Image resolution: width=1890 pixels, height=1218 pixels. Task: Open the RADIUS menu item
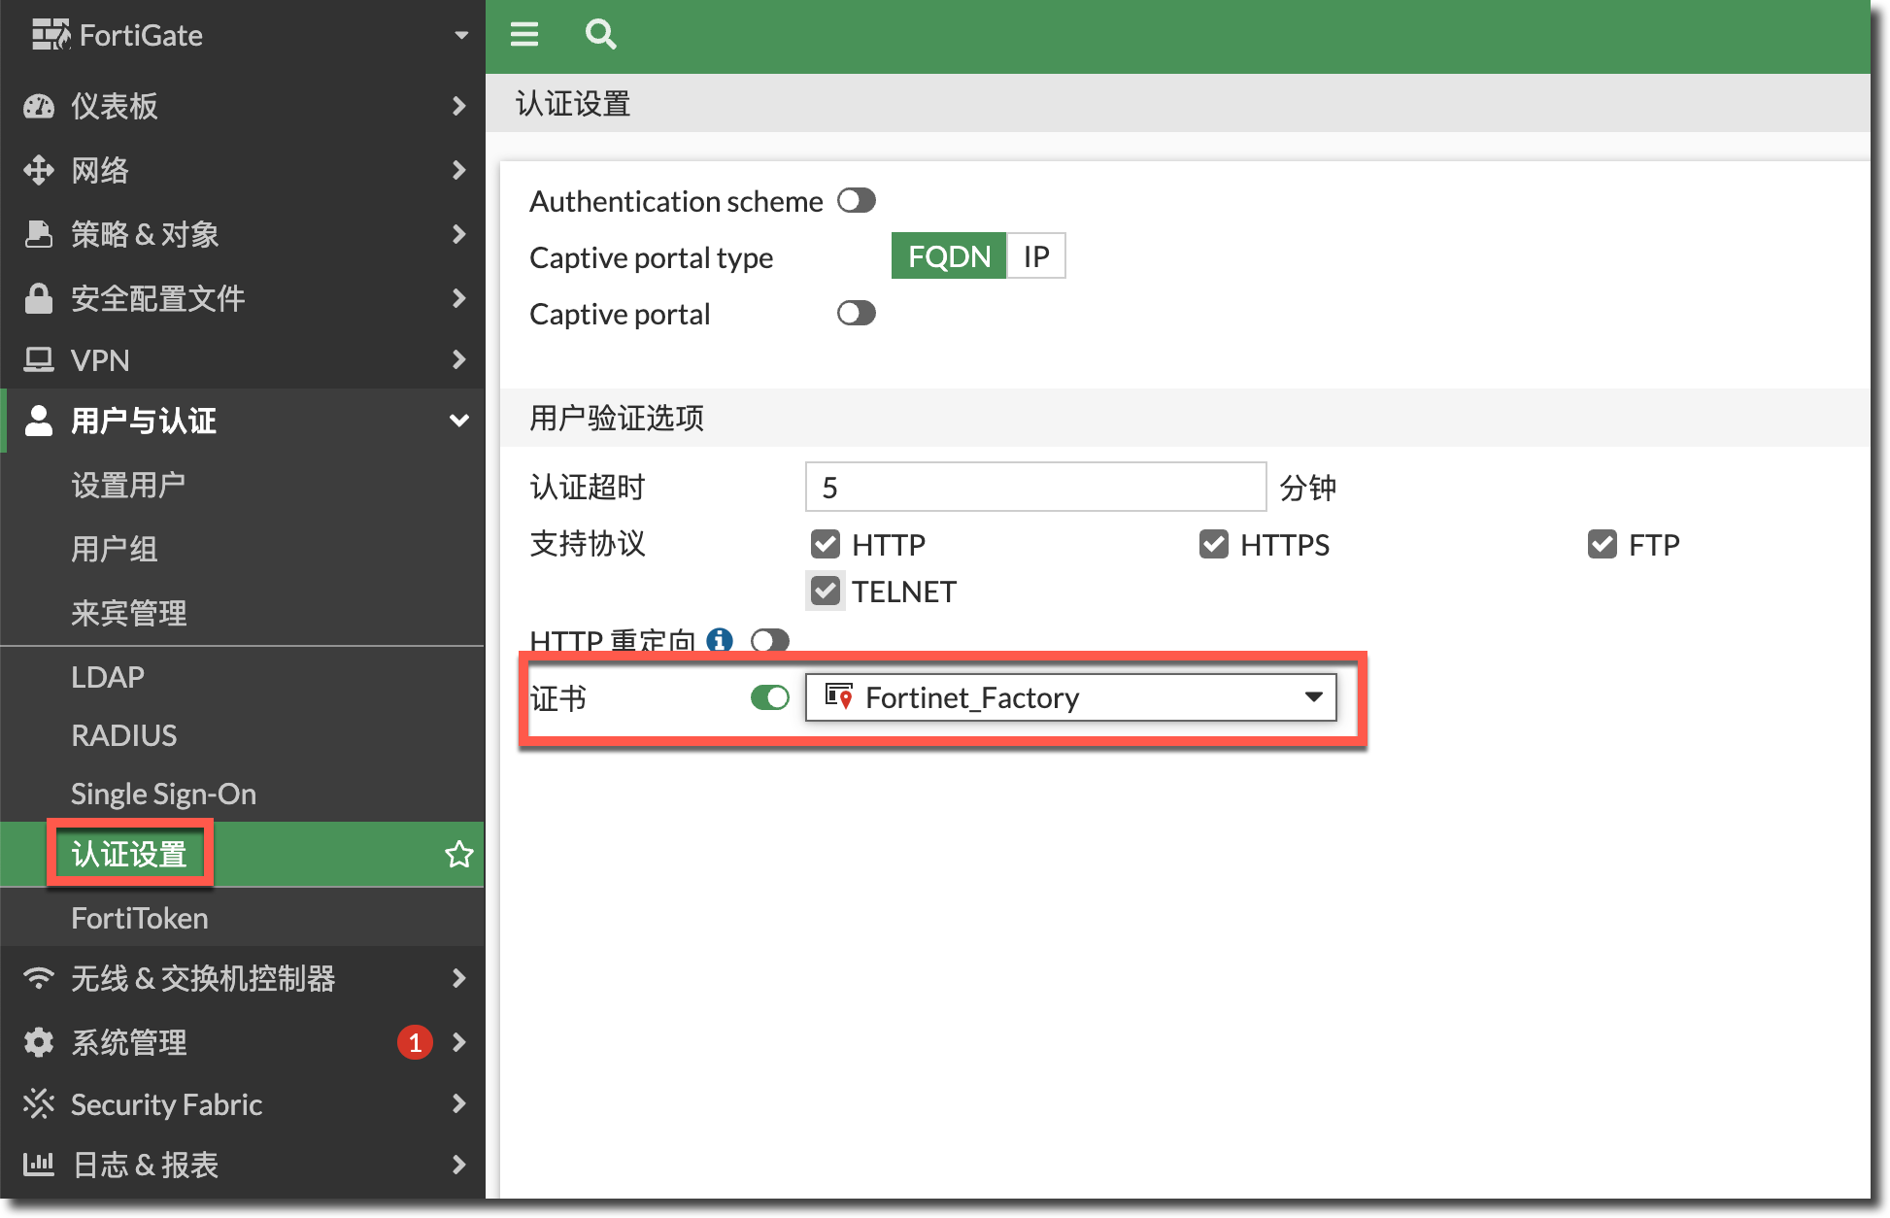pos(124,735)
